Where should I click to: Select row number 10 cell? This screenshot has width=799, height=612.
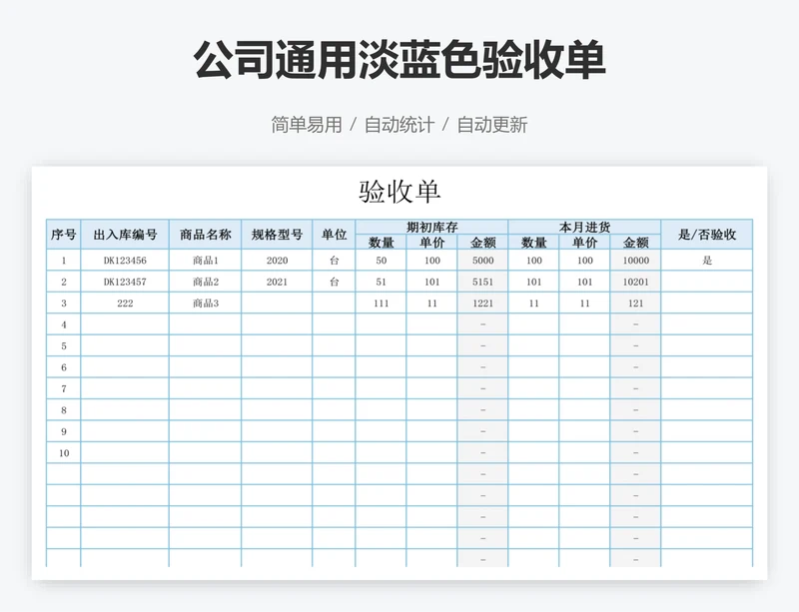point(64,453)
